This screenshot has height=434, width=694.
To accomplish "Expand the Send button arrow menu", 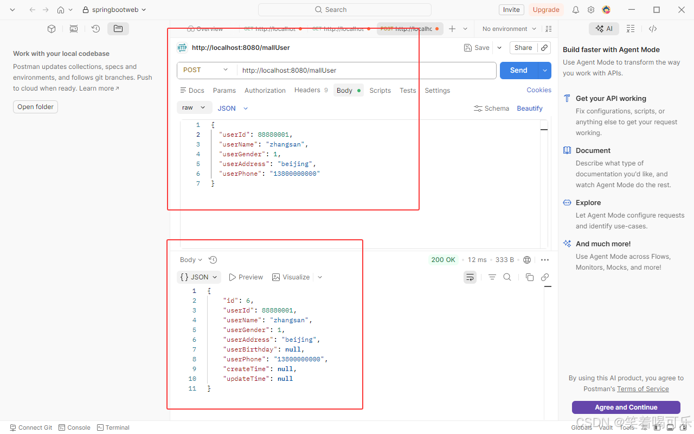I will 545,71.
